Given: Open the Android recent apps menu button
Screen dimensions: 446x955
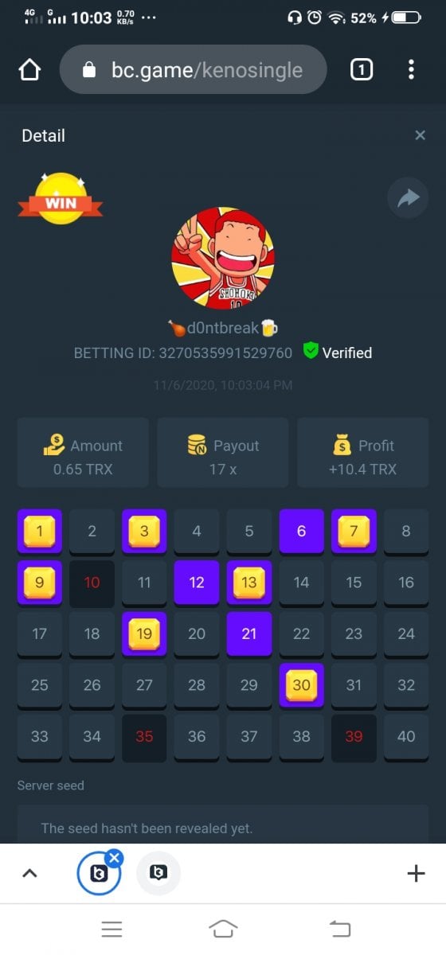Looking at the screenshot, I should pyautogui.click(x=111, y=929).
